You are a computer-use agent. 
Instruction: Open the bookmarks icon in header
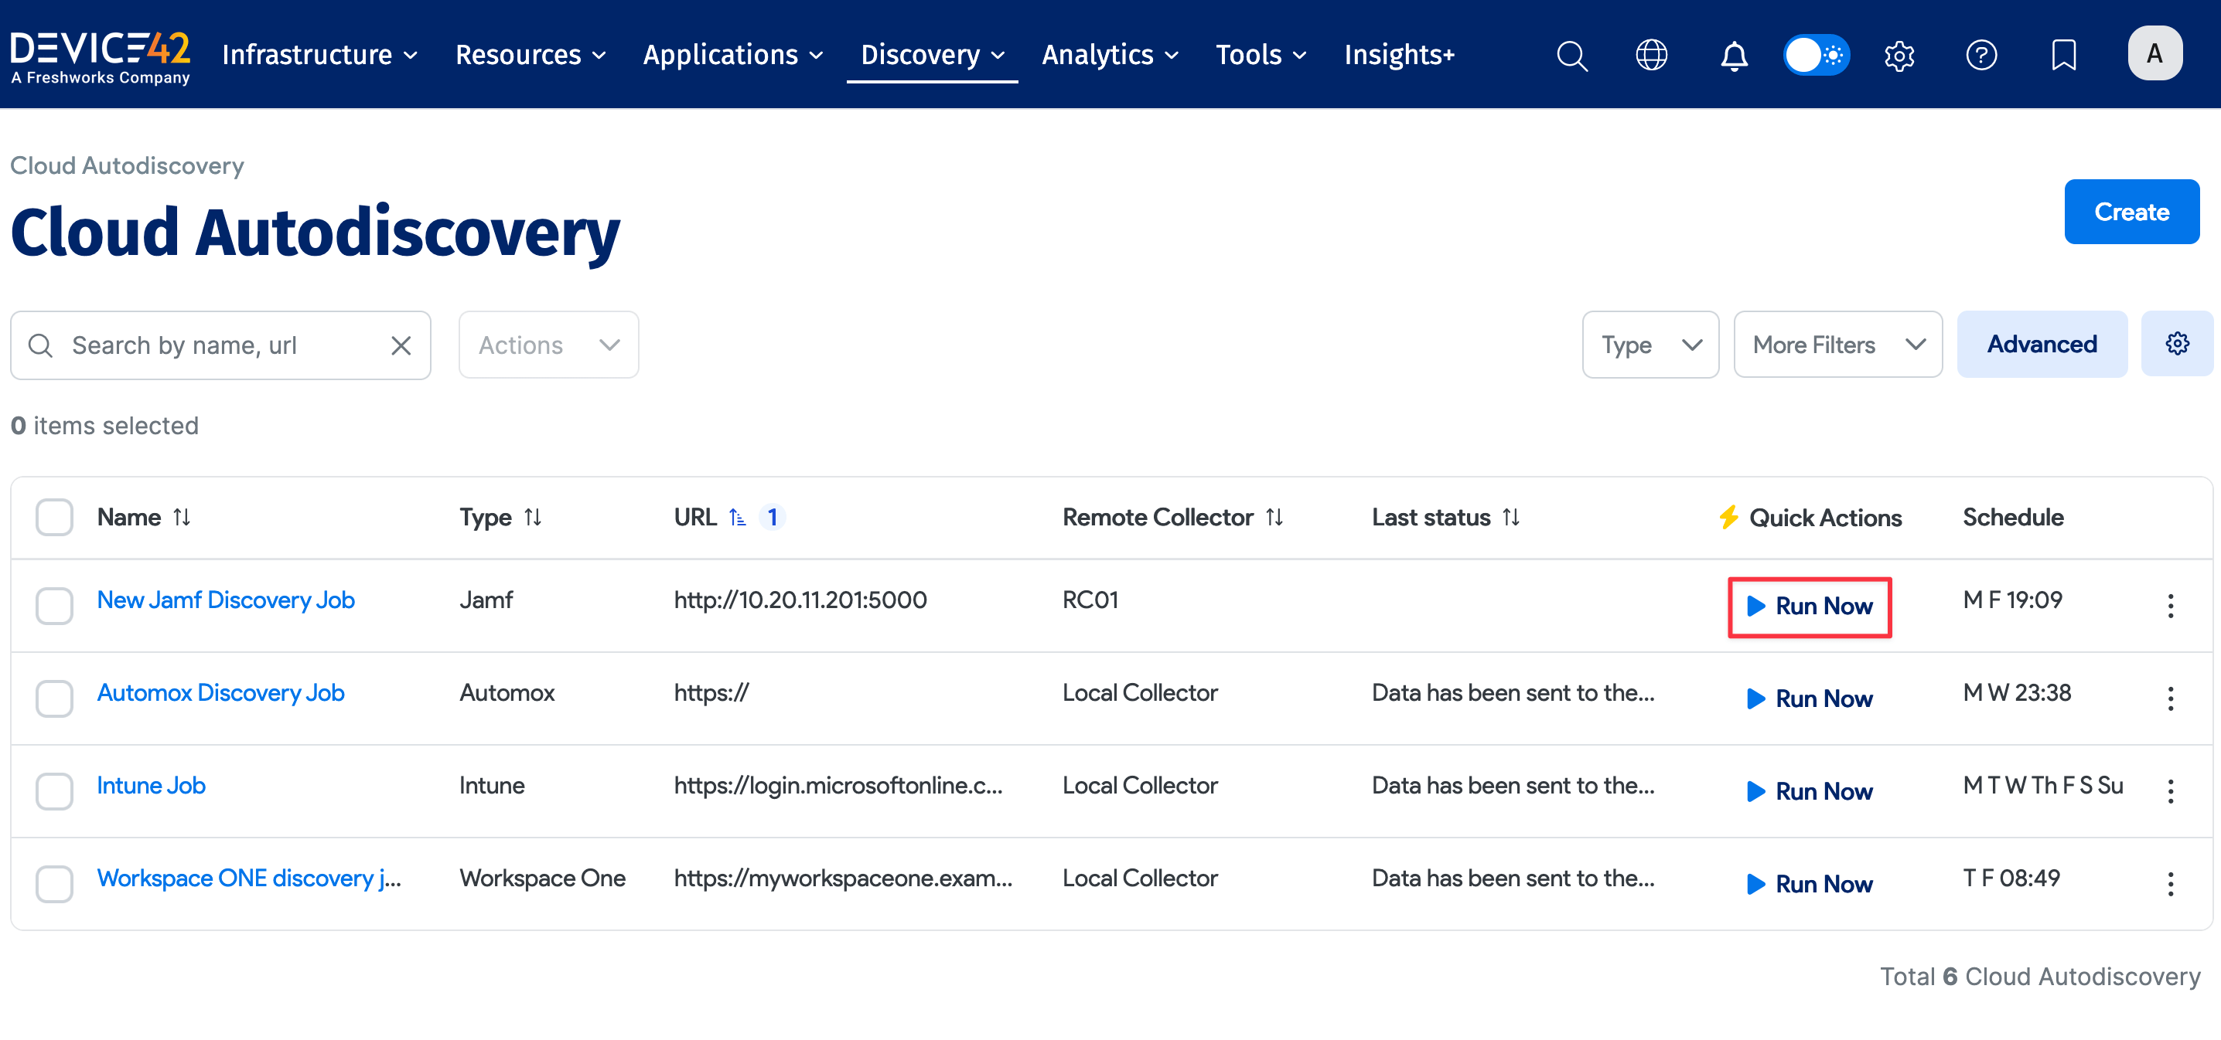point(2063,55)
